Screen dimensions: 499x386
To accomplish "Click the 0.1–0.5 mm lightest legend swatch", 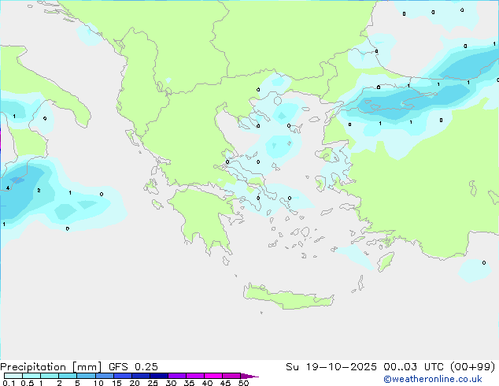I will 13,376.
